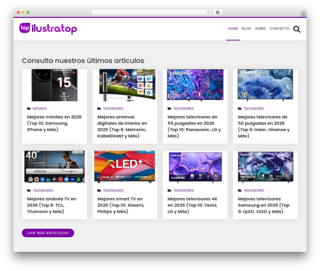The width and height of the screenshot is (320, 271).
Task: Open article Mejores android TV en 2026
Action: pos(52,205)
